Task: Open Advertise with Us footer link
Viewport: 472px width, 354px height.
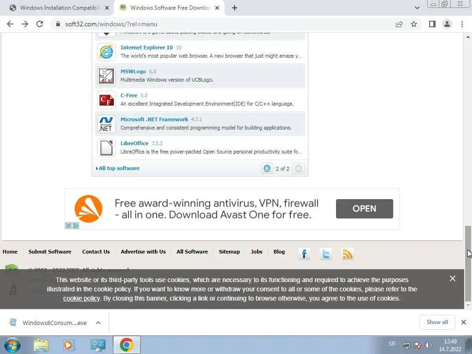Action: [143, 252]
